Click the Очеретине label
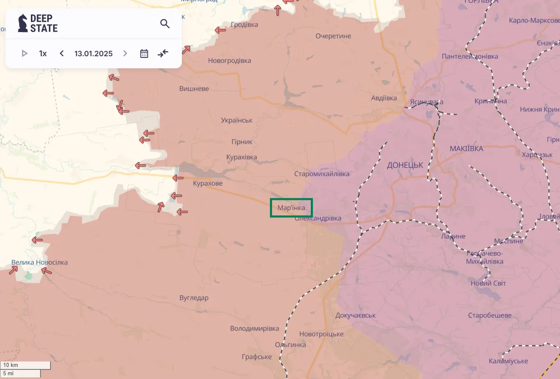This screenshot has width=560, height=379. 333,36
